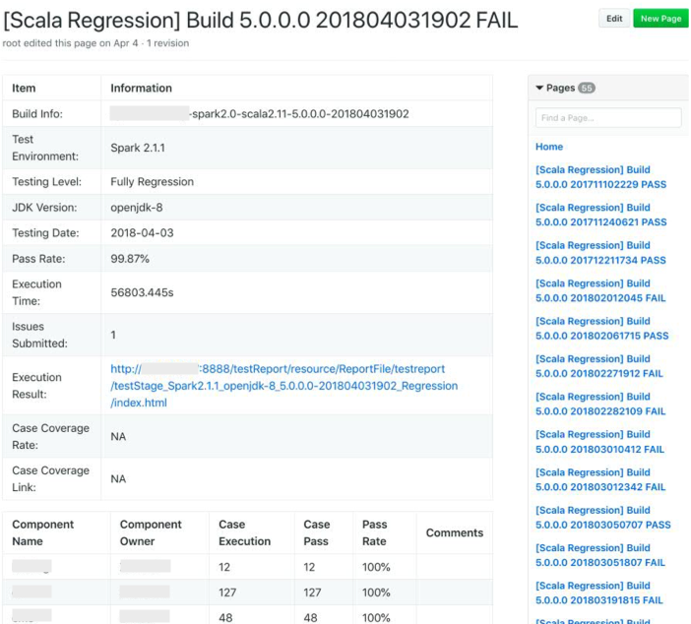The image size is (691, 624).
Task: Select the Testing Date value 2018-04-03
Action: pos(142,233)
